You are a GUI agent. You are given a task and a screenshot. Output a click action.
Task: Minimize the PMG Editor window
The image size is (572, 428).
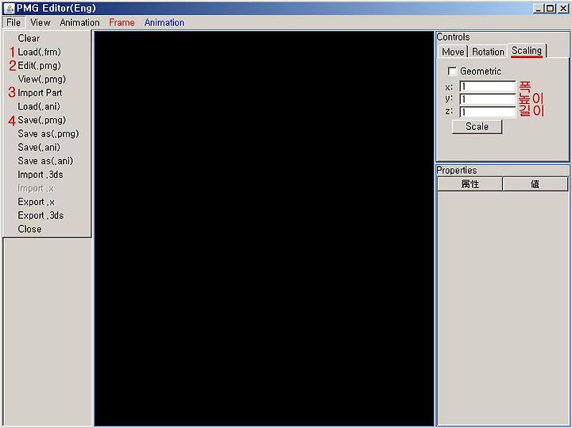click(x=538, y=8)
